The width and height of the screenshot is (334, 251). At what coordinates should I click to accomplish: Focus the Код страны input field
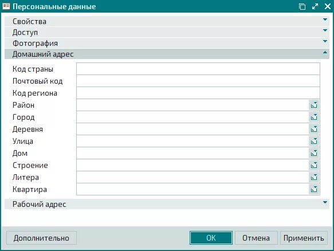[x=198, y=69]
